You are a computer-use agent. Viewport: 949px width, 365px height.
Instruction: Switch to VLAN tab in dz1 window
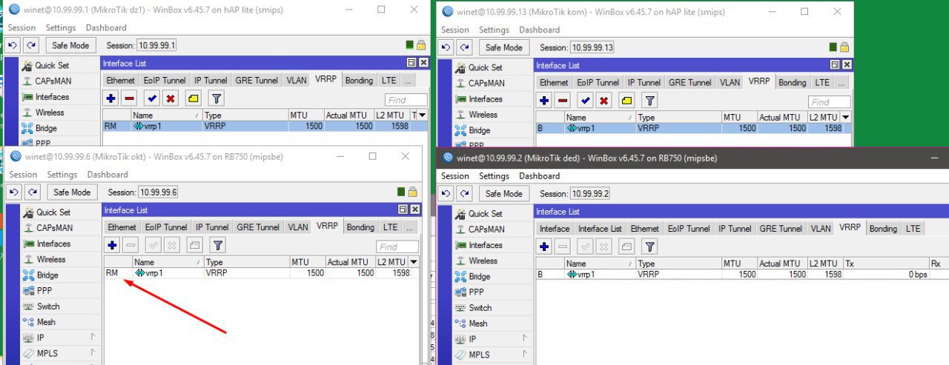pyautogui.click(x=297, y=81)
